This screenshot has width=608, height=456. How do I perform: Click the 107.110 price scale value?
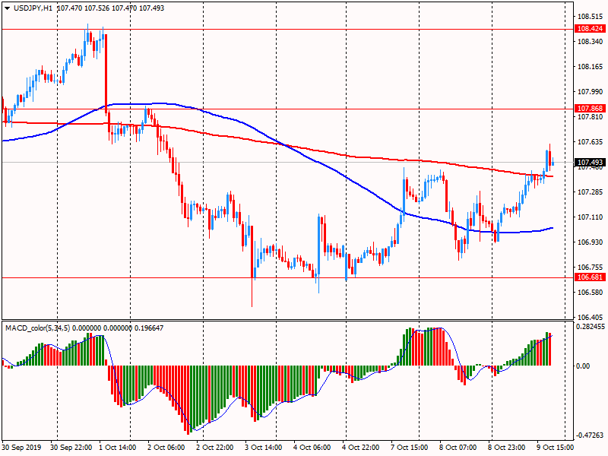tap(591, 217)
